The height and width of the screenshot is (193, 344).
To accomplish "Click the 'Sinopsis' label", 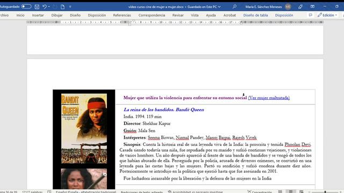I will [x=132, y=144].
